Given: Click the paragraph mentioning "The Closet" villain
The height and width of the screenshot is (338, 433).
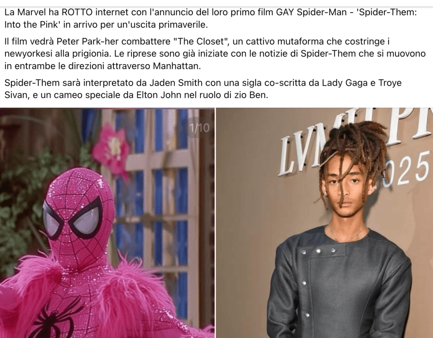Looking at the screenshot, I should [215, 54].
